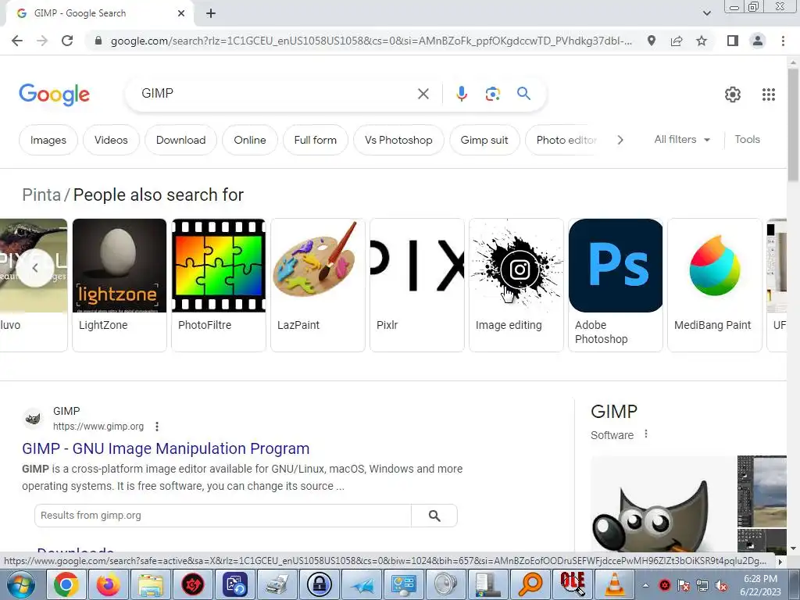This screenshot has width=800, height=600.
Task: Launch Firefox from the taskbar
Action: click(x=108, y=584)
